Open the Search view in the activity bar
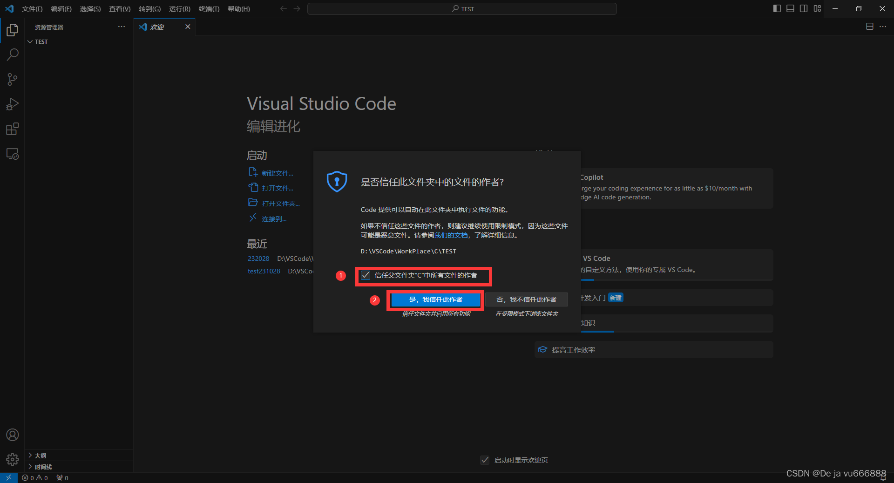 click(12, 54)
